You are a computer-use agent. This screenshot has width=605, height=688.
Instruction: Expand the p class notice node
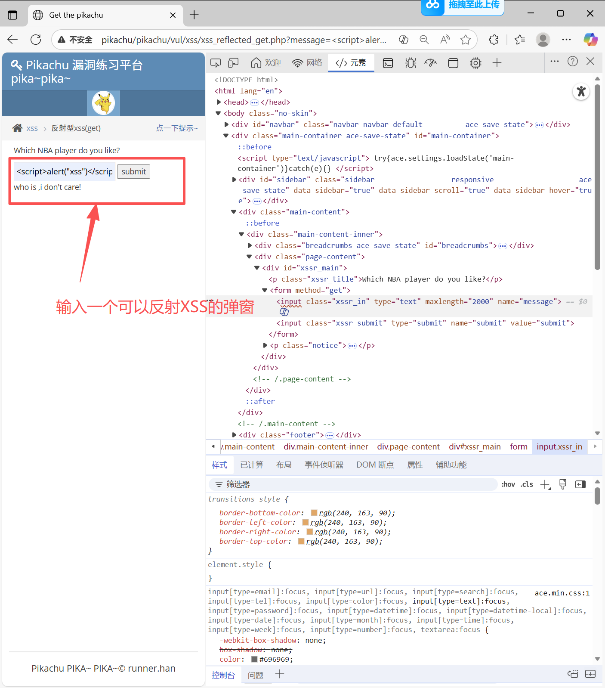(265, 345)
